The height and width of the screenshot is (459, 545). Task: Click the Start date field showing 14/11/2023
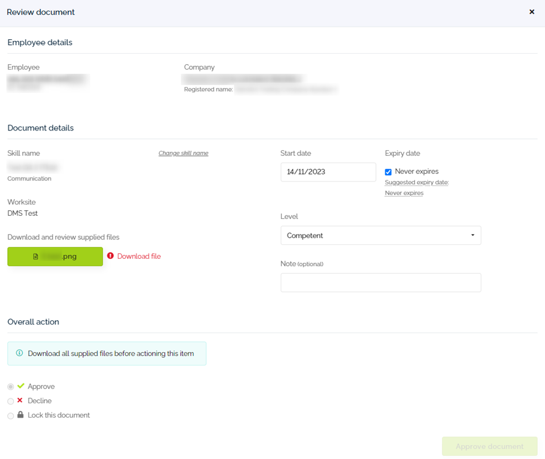(x=328, y=172)
